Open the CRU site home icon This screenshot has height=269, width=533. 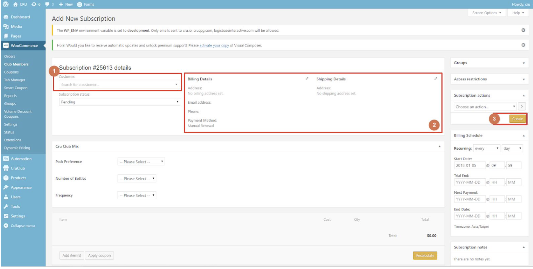click(15, 4)
